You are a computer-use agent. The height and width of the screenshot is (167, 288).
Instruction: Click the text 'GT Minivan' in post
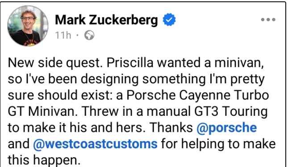42,111
